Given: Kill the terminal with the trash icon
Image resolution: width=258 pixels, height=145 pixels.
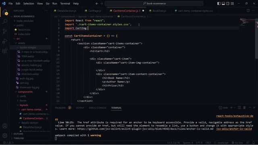Looking at the screenshot, I should (245, 108).
